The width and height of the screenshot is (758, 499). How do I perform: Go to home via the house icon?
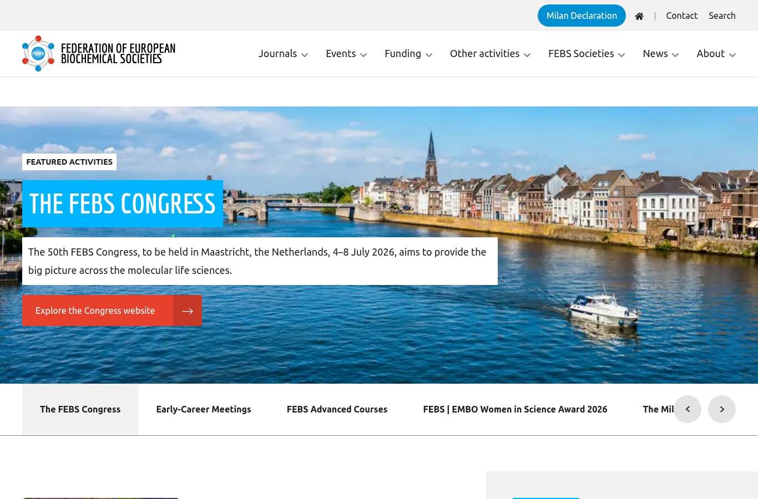coord(639,16)
